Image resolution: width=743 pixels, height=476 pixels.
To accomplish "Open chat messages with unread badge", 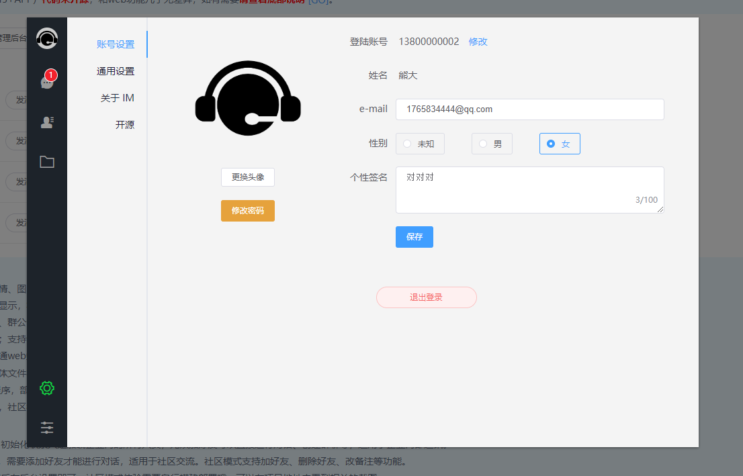I will pyautogui.click(x=47, y=82).
